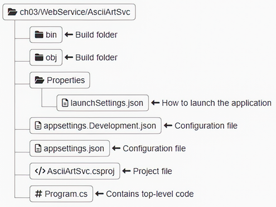Open the Program.cs file
276x207 pixels.
coord(61,194)
